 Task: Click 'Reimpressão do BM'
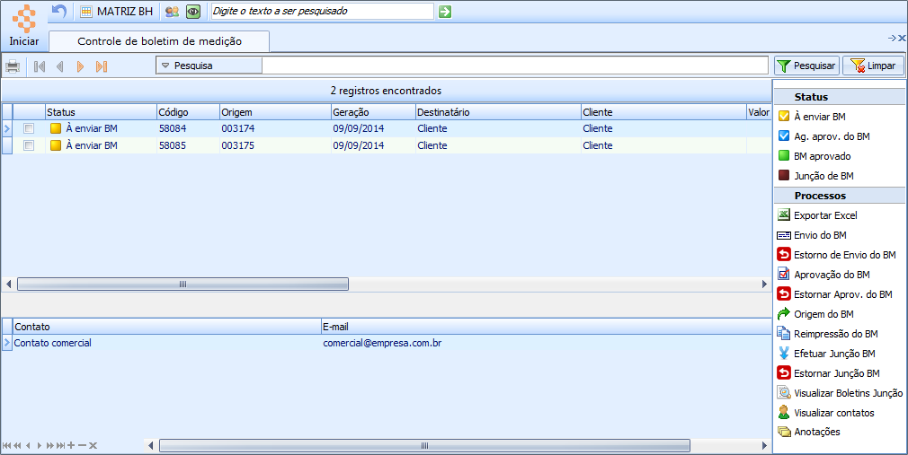coord(827,334)
